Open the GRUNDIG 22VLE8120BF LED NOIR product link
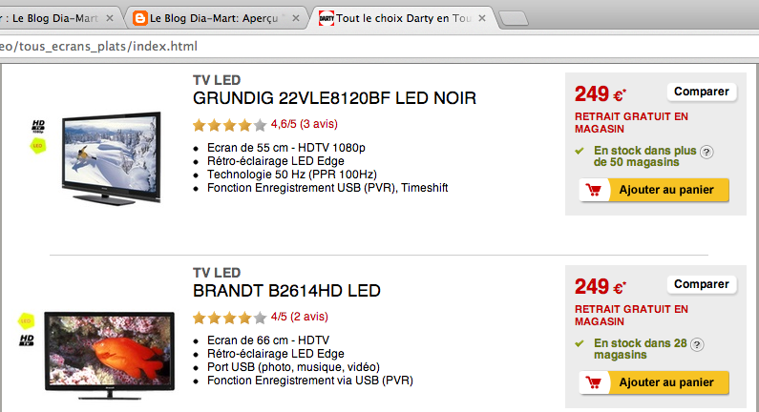Image resolution: width=759 pixels, height=412 pixels. (x=334, y=98)
